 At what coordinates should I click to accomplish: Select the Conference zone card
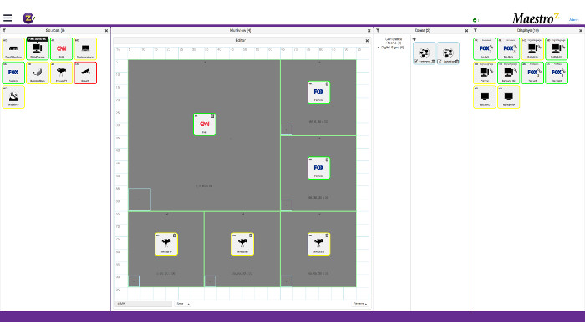(x=425, y=53)
